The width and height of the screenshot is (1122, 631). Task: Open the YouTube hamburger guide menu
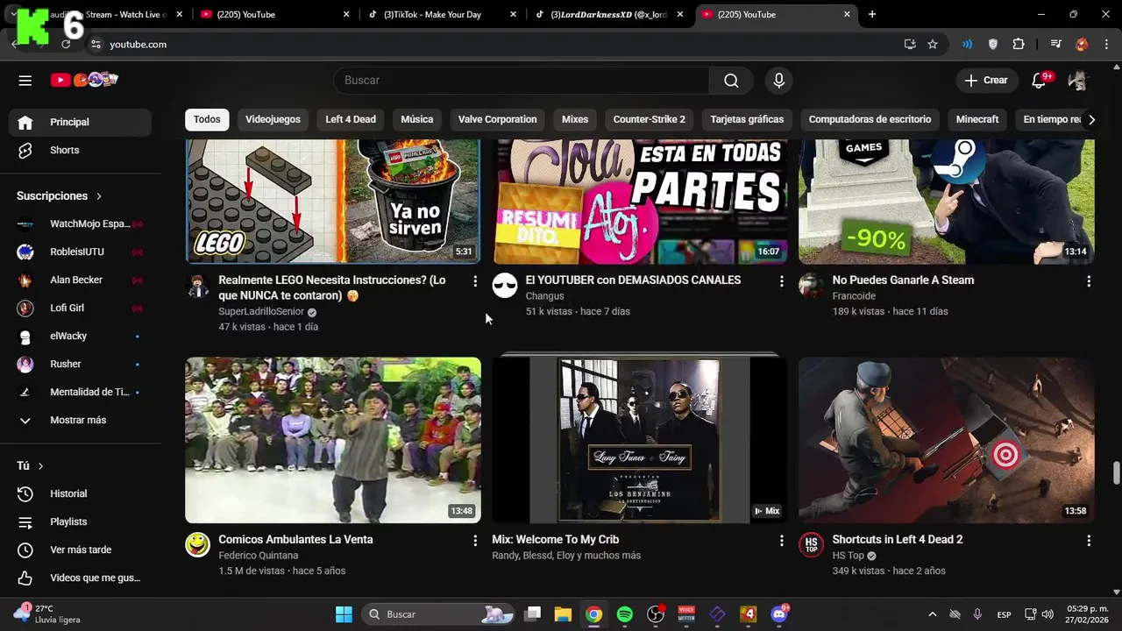[x=25, y=80]
